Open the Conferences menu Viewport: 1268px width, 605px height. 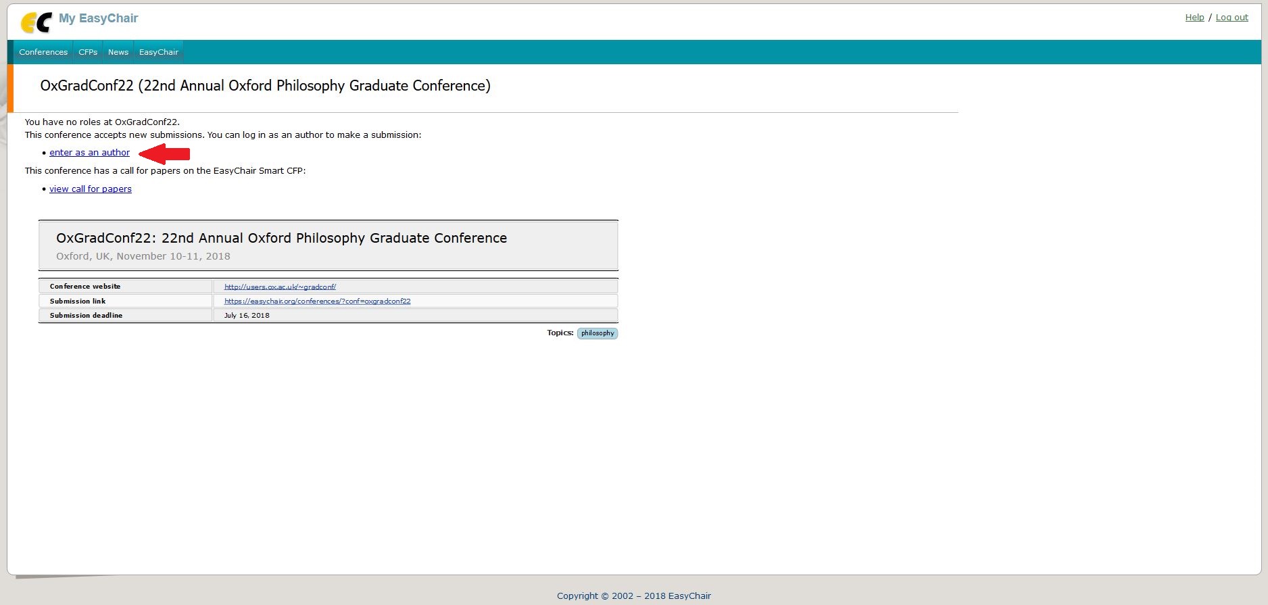(43, 52)
